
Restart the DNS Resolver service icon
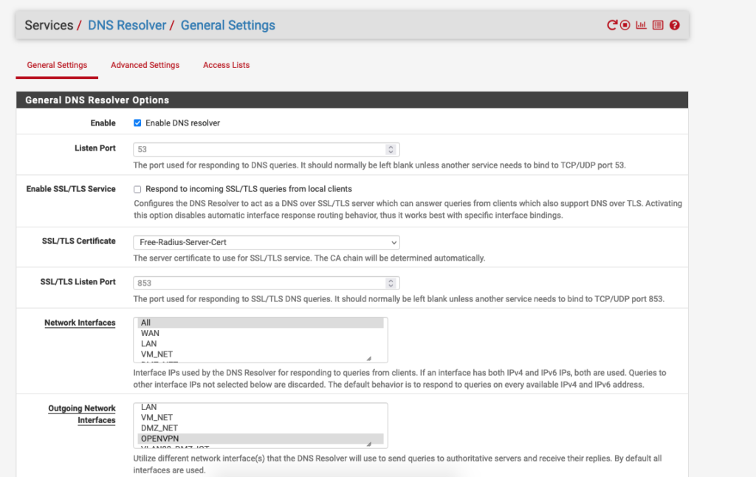point(612,25)
